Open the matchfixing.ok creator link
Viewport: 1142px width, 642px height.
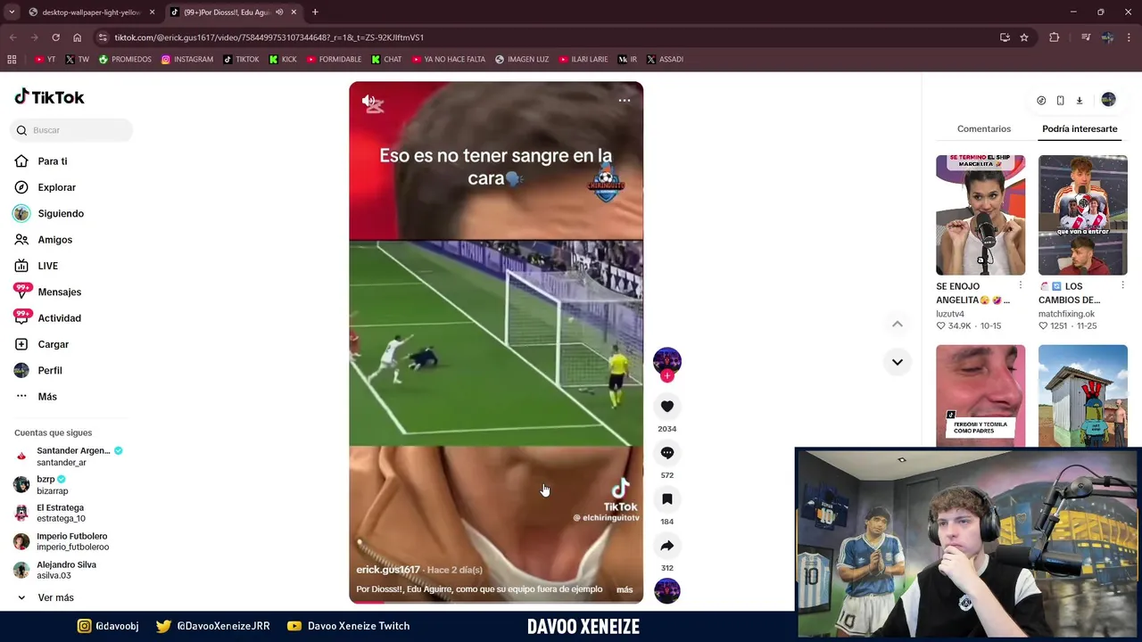point(1066,314)
